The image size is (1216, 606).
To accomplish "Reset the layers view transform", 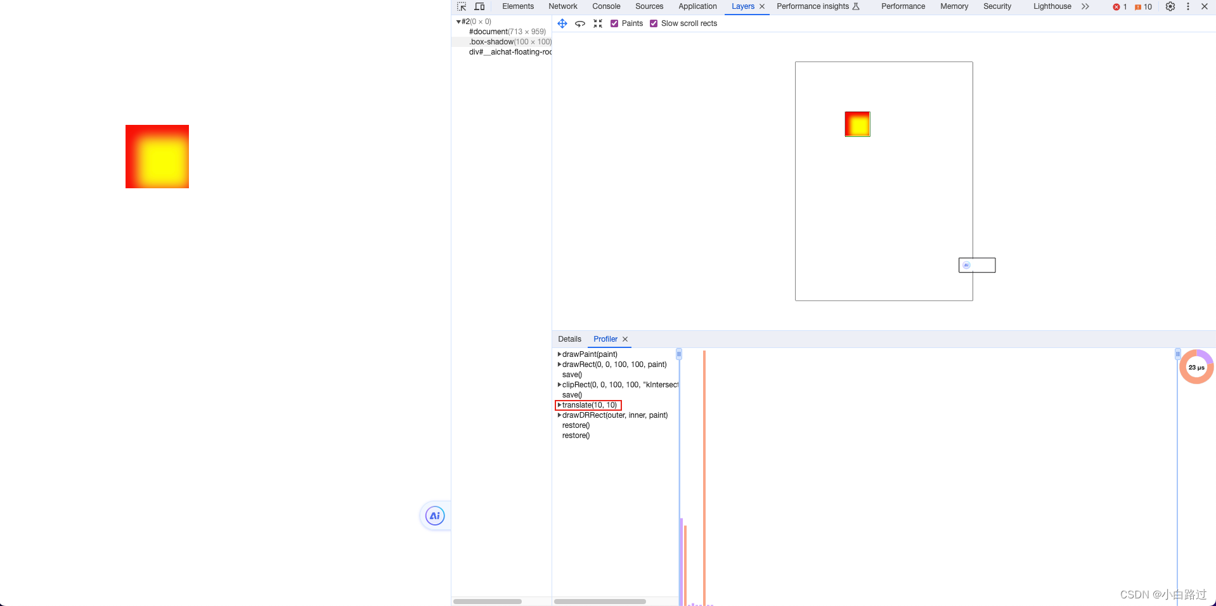I will 598,23.
